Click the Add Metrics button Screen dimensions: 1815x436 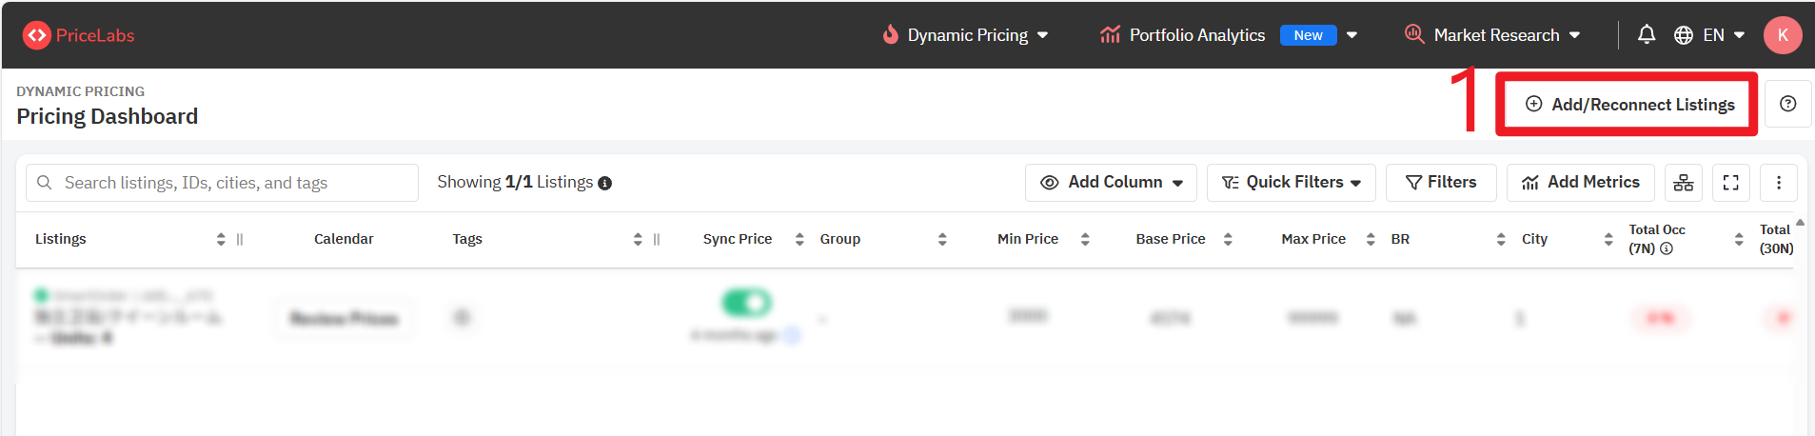tap(1580, 183)
